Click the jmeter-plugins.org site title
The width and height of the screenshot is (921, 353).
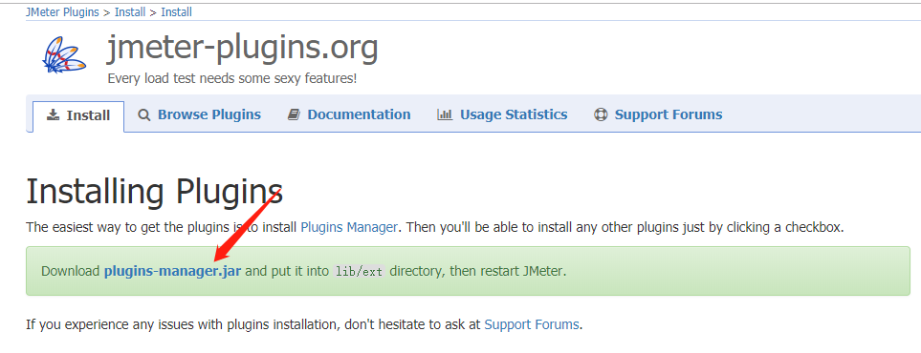point(243,48)
